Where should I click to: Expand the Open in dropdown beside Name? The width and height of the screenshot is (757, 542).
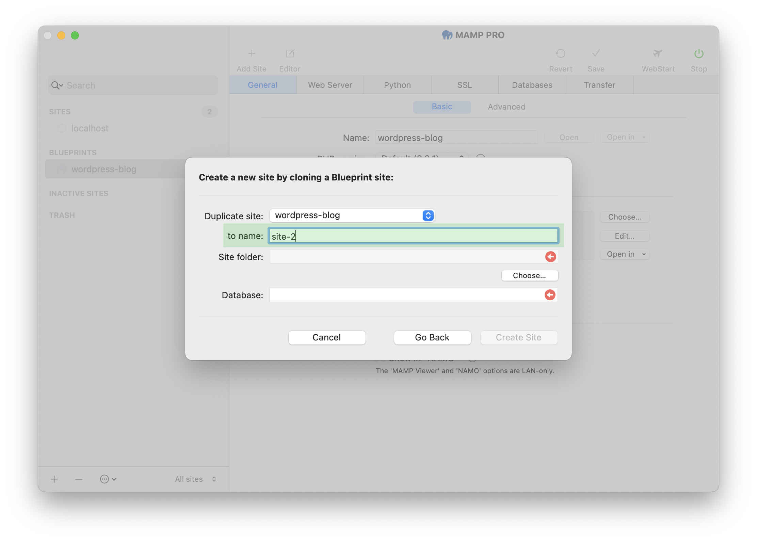point(625,137)
